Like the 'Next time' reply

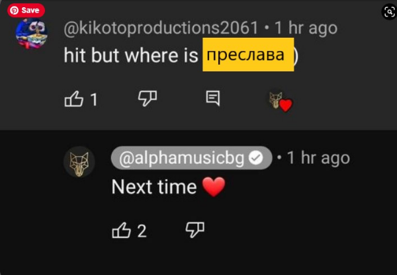(122, 230)
